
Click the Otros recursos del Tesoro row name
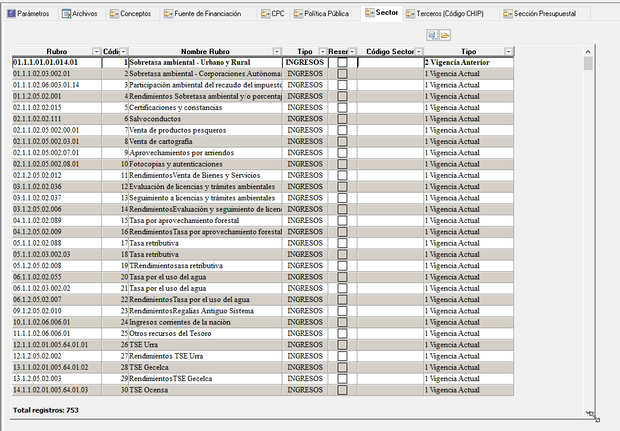coord(170,334)
